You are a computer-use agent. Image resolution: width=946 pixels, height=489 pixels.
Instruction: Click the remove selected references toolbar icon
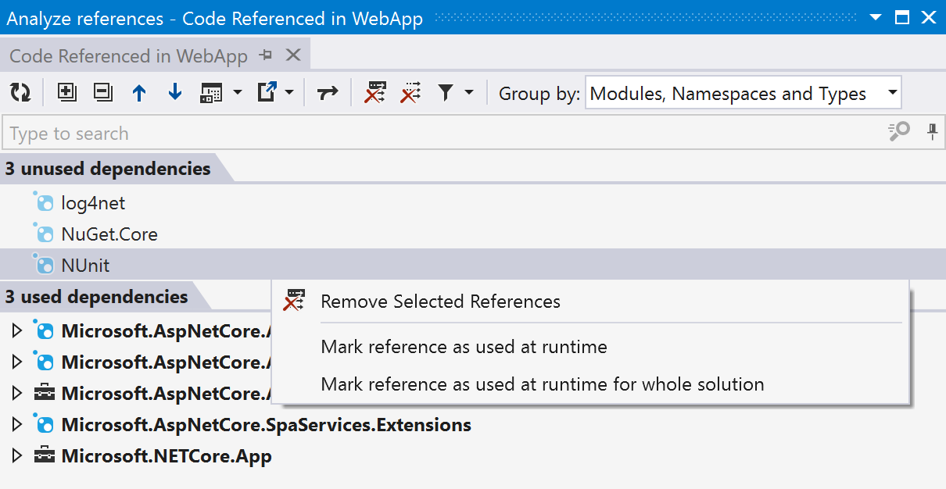[x=376, y=93]
